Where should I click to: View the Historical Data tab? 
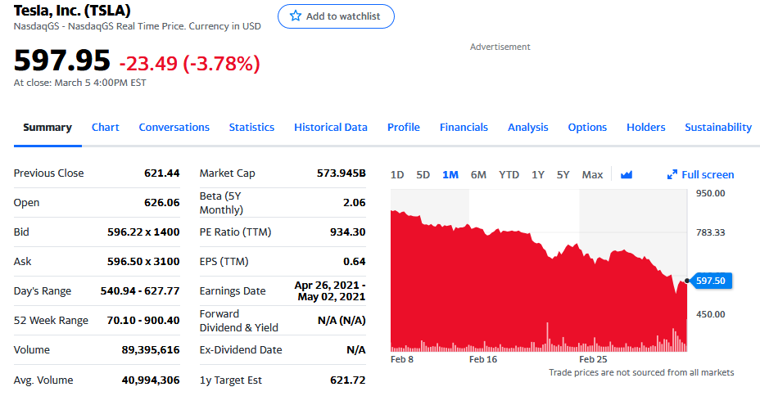330,127
